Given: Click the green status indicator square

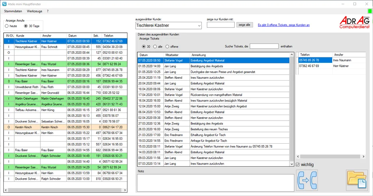Looking at the screenshot, I should (x=370, y=11).
